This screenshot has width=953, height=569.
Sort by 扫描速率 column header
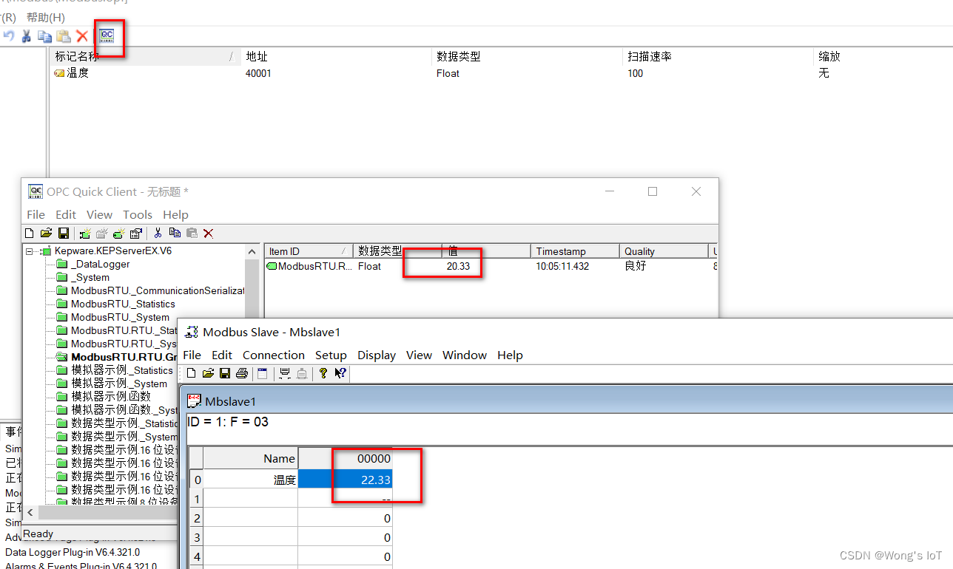coord(718,56)
